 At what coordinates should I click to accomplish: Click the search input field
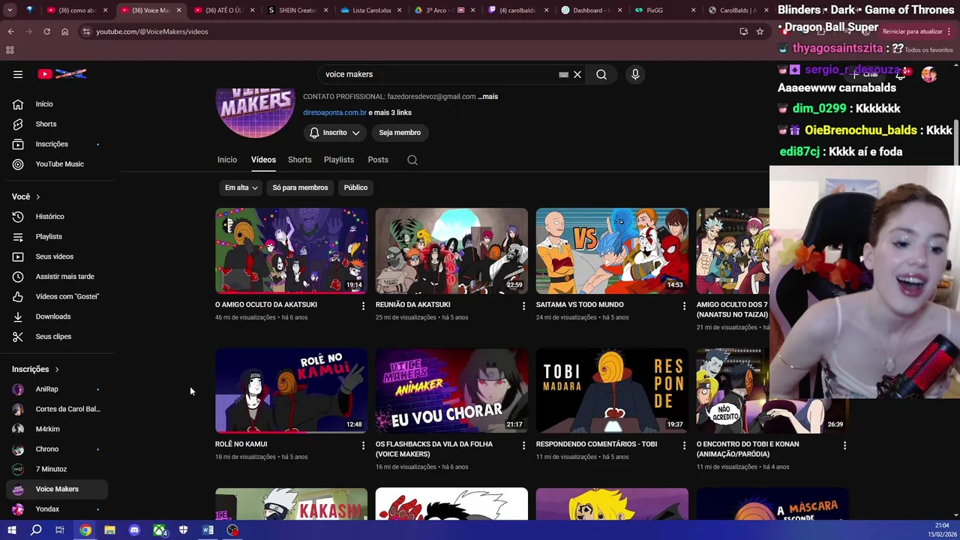439,74
